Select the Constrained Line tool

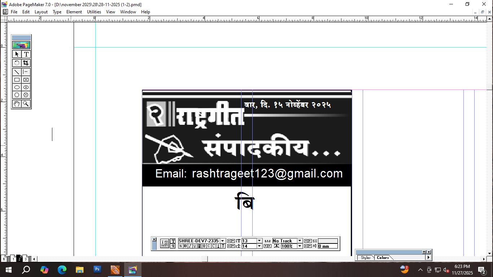26,72
